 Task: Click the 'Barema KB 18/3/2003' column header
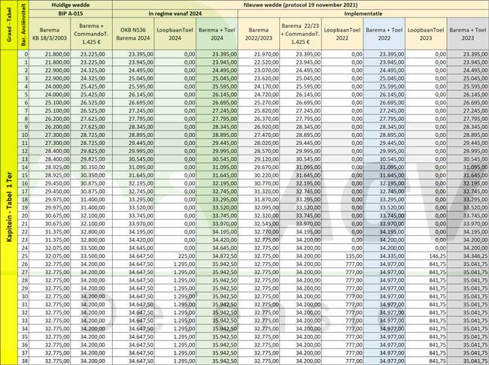[50, 34]
